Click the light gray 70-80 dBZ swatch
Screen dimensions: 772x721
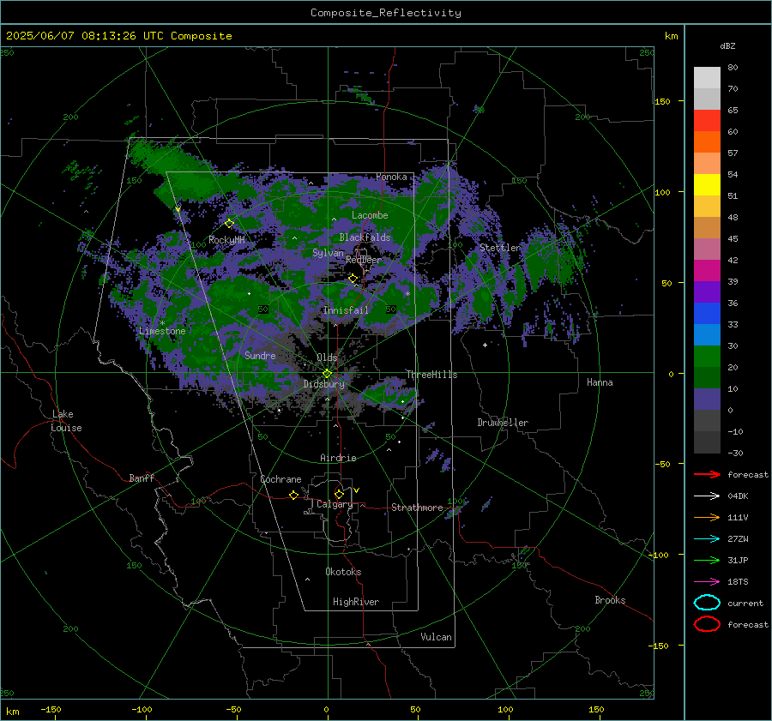[x=707, y=78]
